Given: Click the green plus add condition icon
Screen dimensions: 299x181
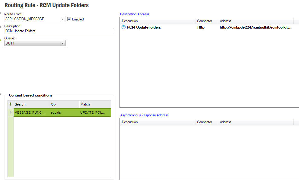Looking at the screenshot, I should (11, 104).
